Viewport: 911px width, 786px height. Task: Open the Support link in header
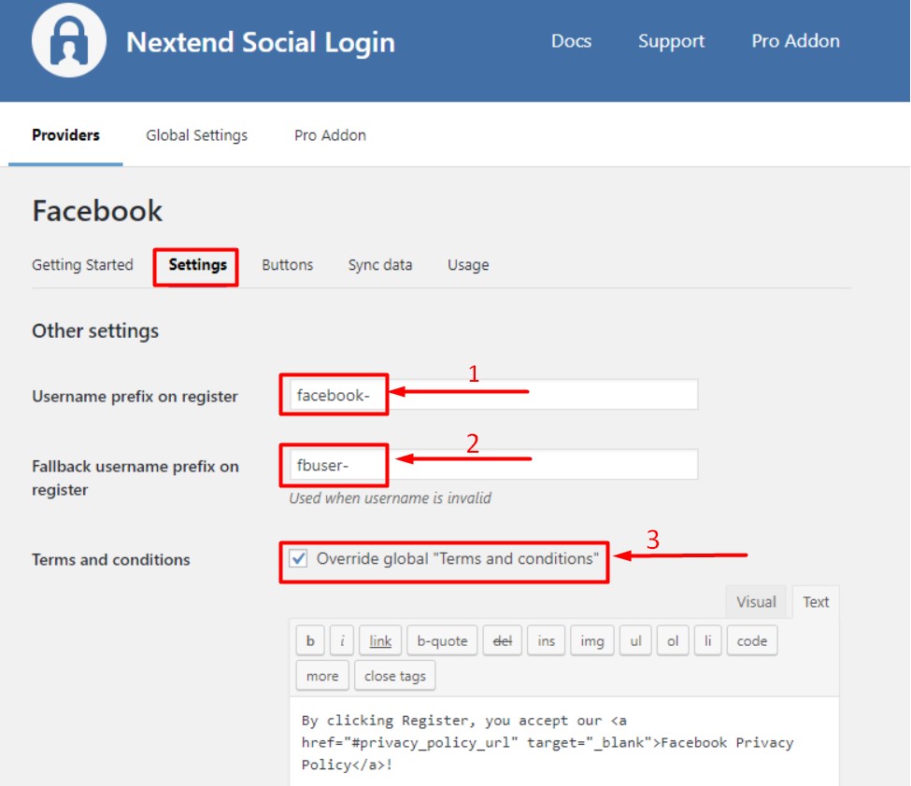point(671,41)
